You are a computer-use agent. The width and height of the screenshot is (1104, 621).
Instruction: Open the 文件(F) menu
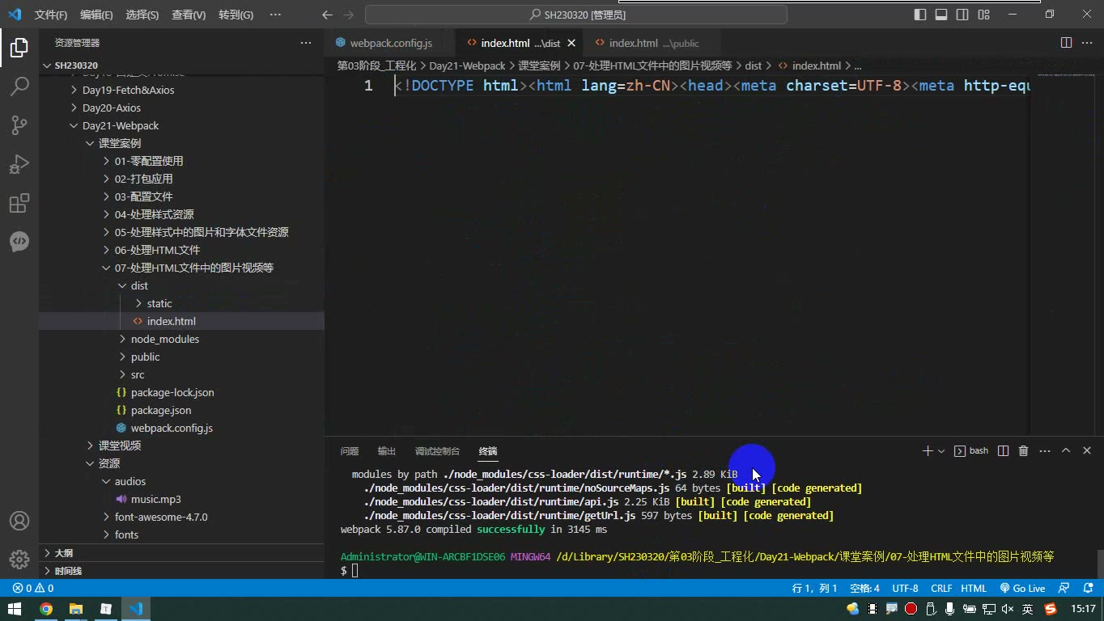click(x=51, y=15)
